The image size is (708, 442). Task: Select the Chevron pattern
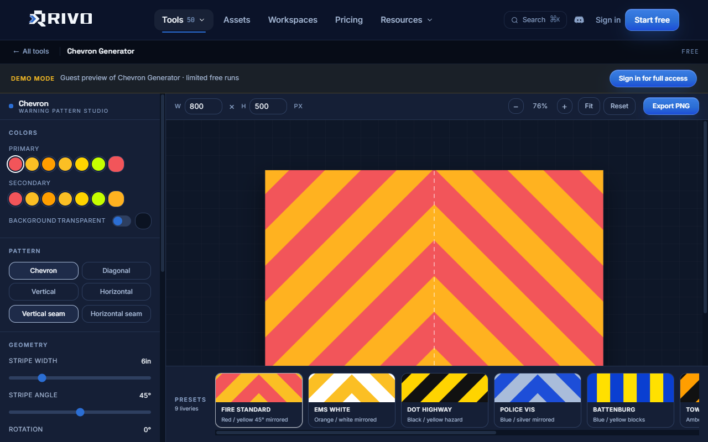coord(44,271)
